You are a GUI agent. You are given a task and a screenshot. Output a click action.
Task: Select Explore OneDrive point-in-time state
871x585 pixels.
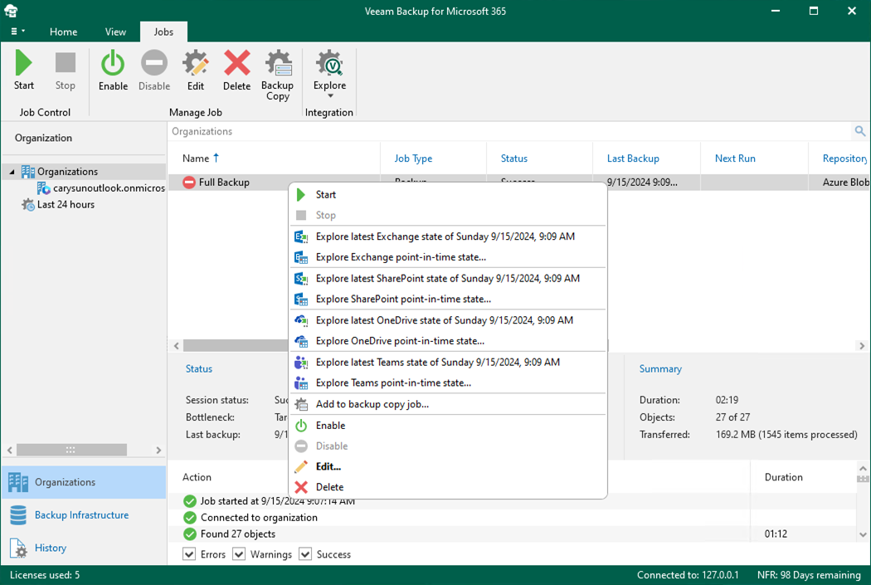448,340
